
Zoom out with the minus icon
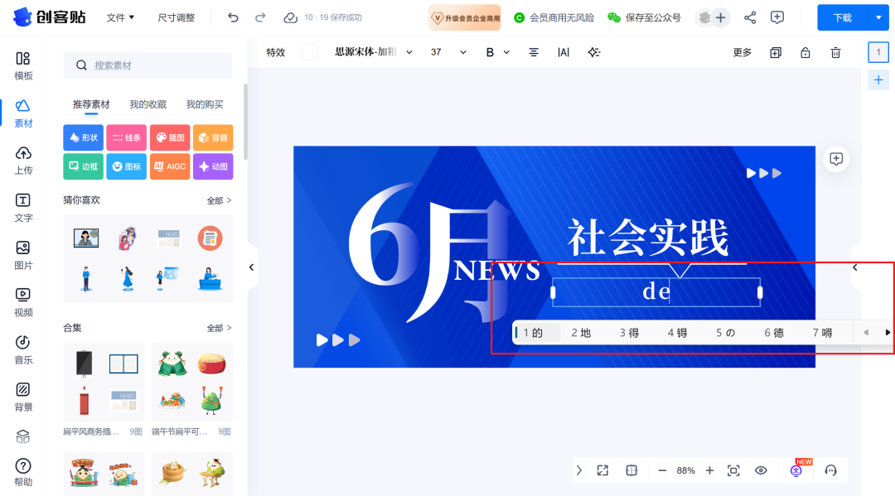(x=662, y=470)
